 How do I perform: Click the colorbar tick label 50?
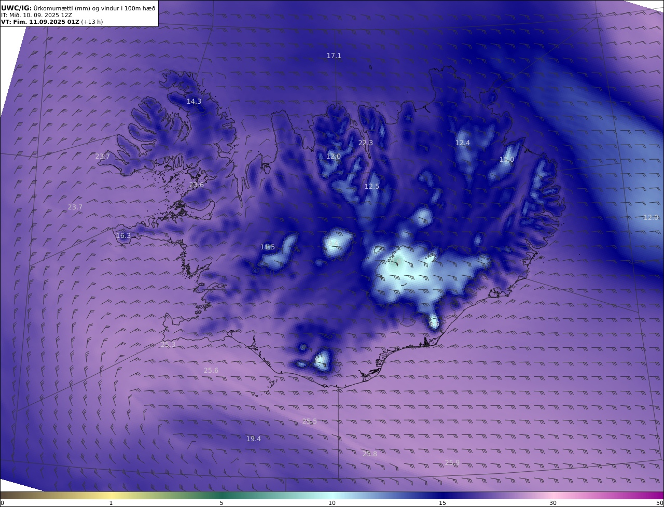point(660,503)
